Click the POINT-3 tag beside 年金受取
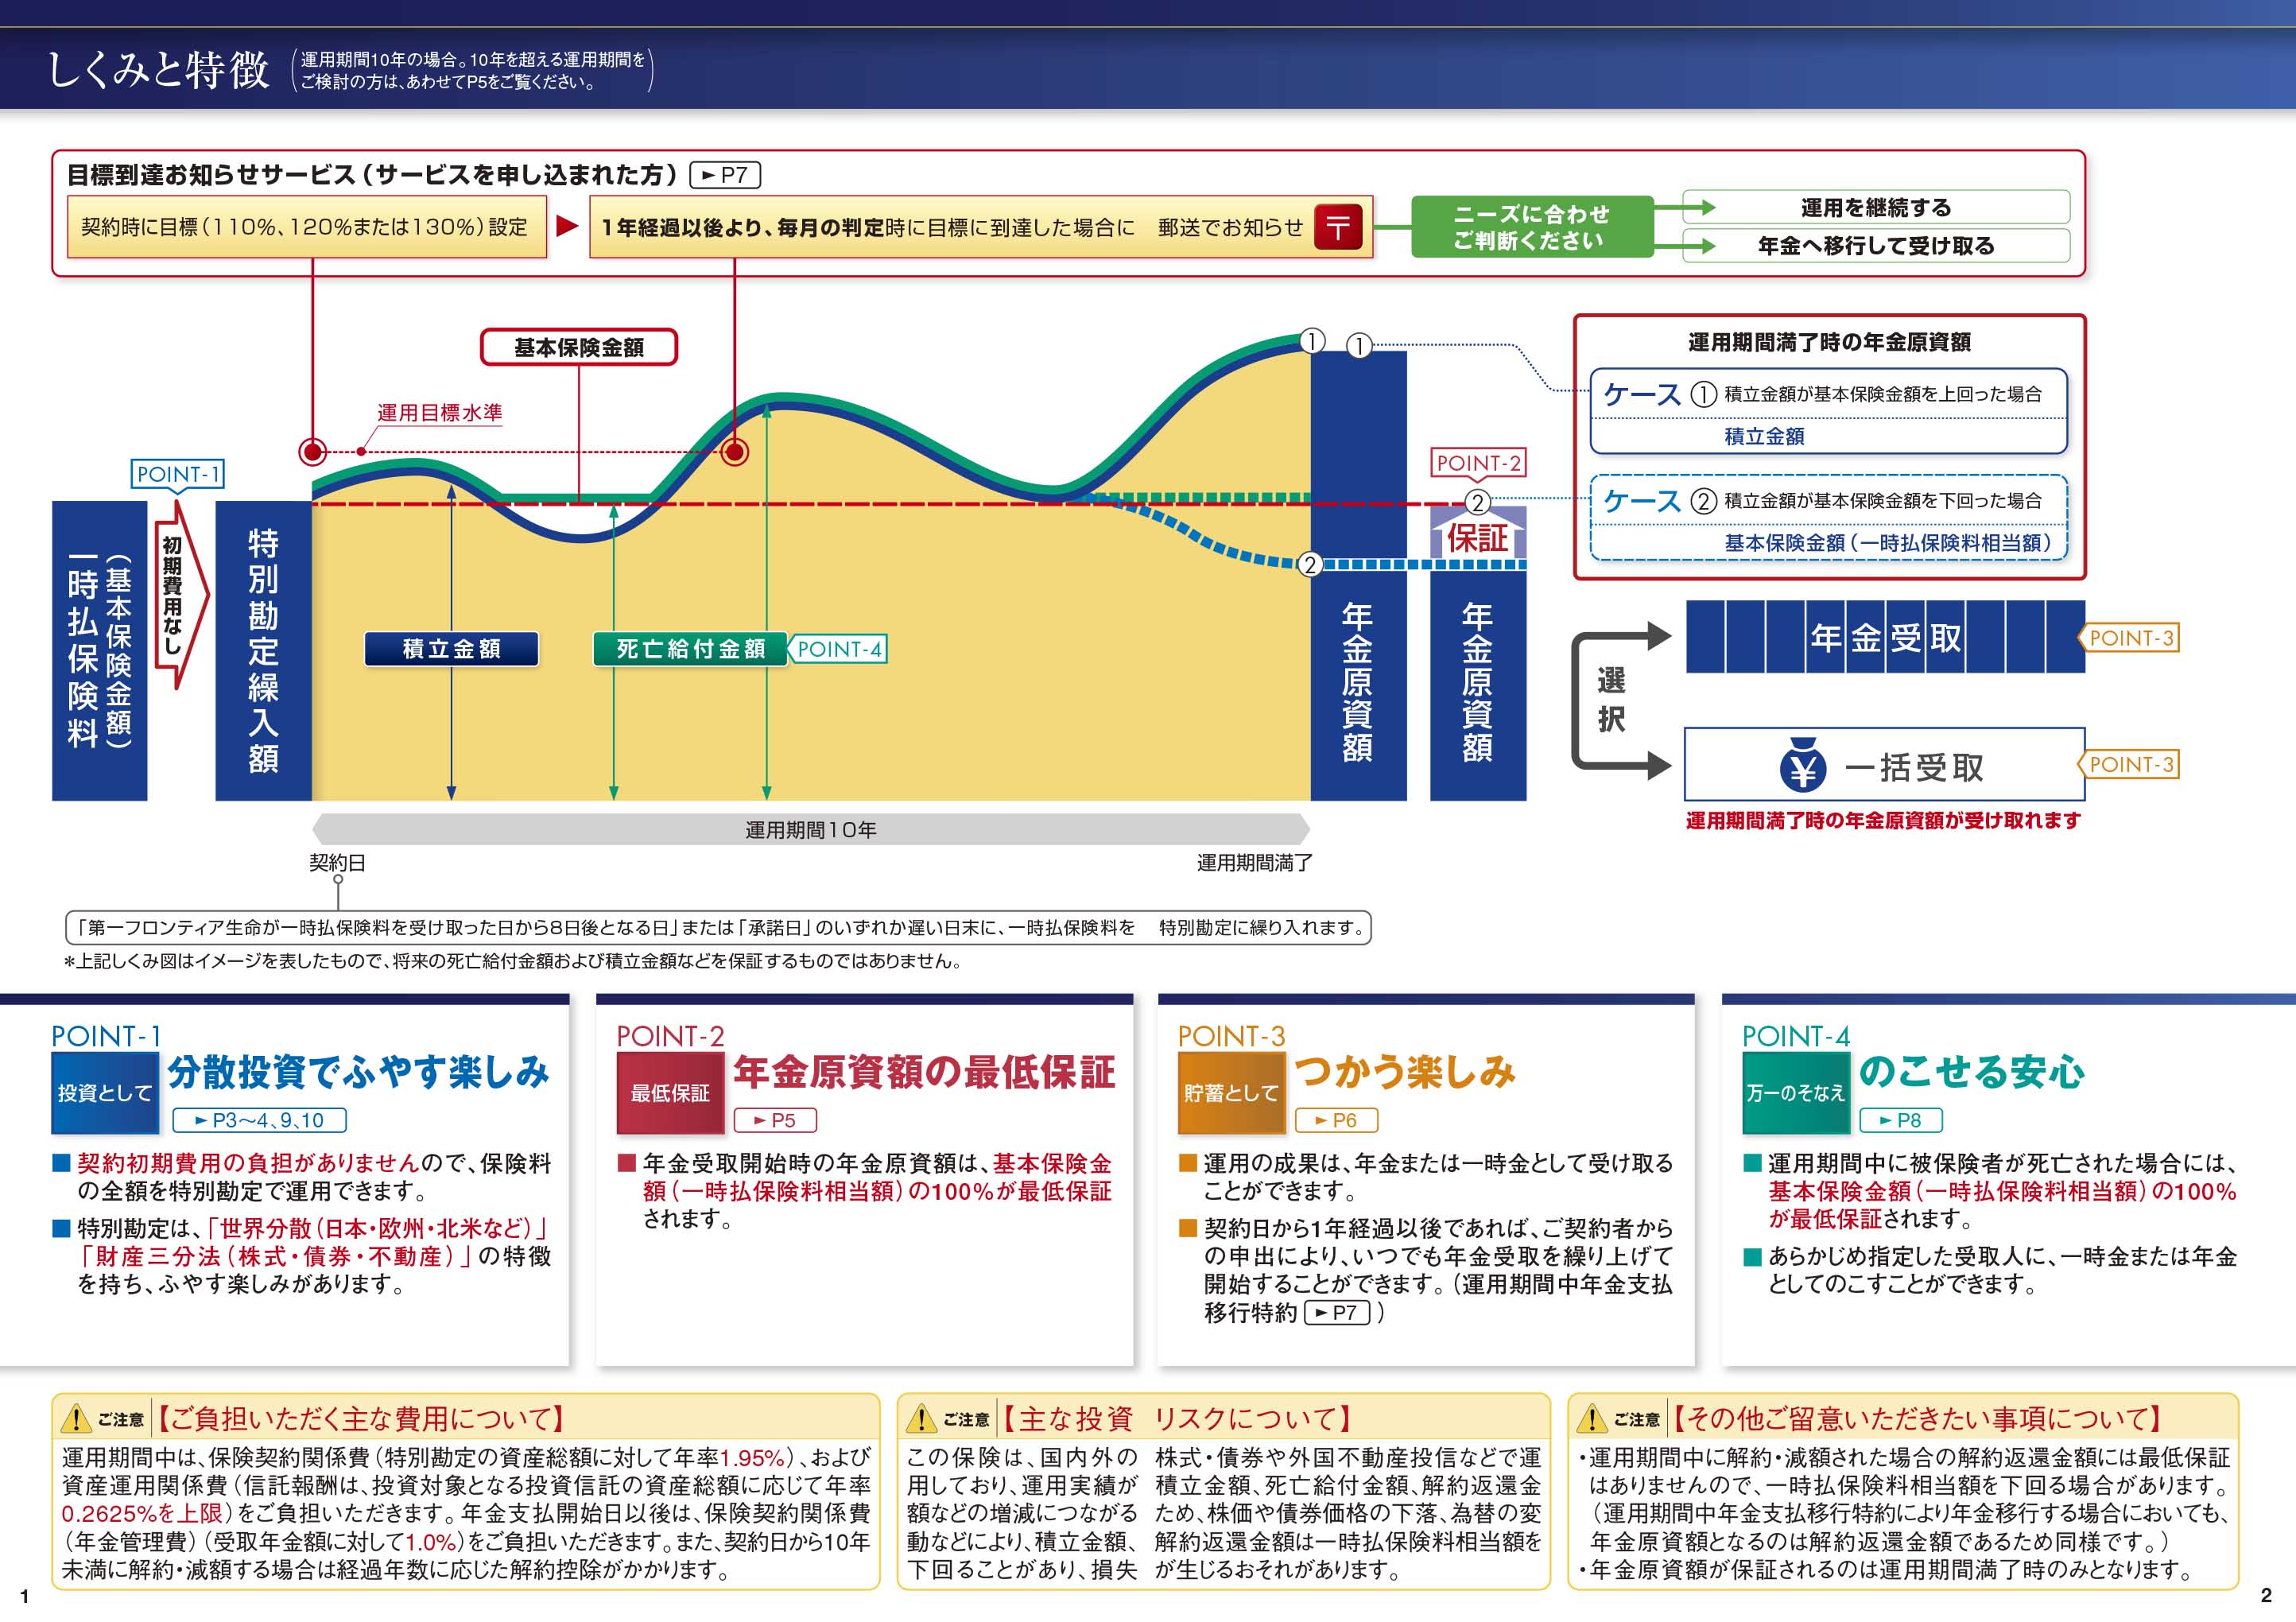The image size is (2296, 1622). (2130, 637)
